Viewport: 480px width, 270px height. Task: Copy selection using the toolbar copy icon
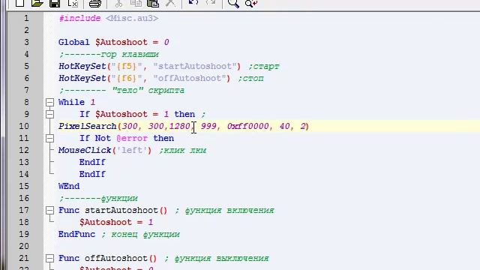pyautogui.click(x=136, y=3)
